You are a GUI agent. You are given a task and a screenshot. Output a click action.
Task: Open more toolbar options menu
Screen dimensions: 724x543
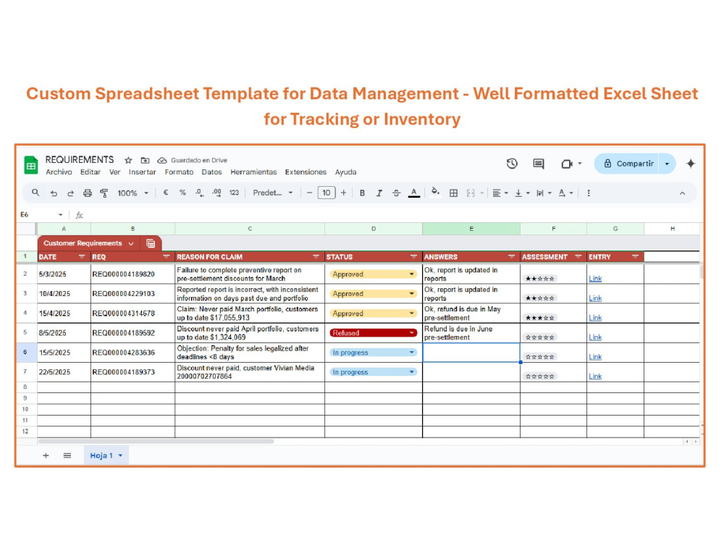pyautogui.click(x=589, y=193)
